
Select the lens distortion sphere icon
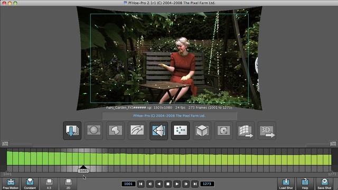point(94,130)
